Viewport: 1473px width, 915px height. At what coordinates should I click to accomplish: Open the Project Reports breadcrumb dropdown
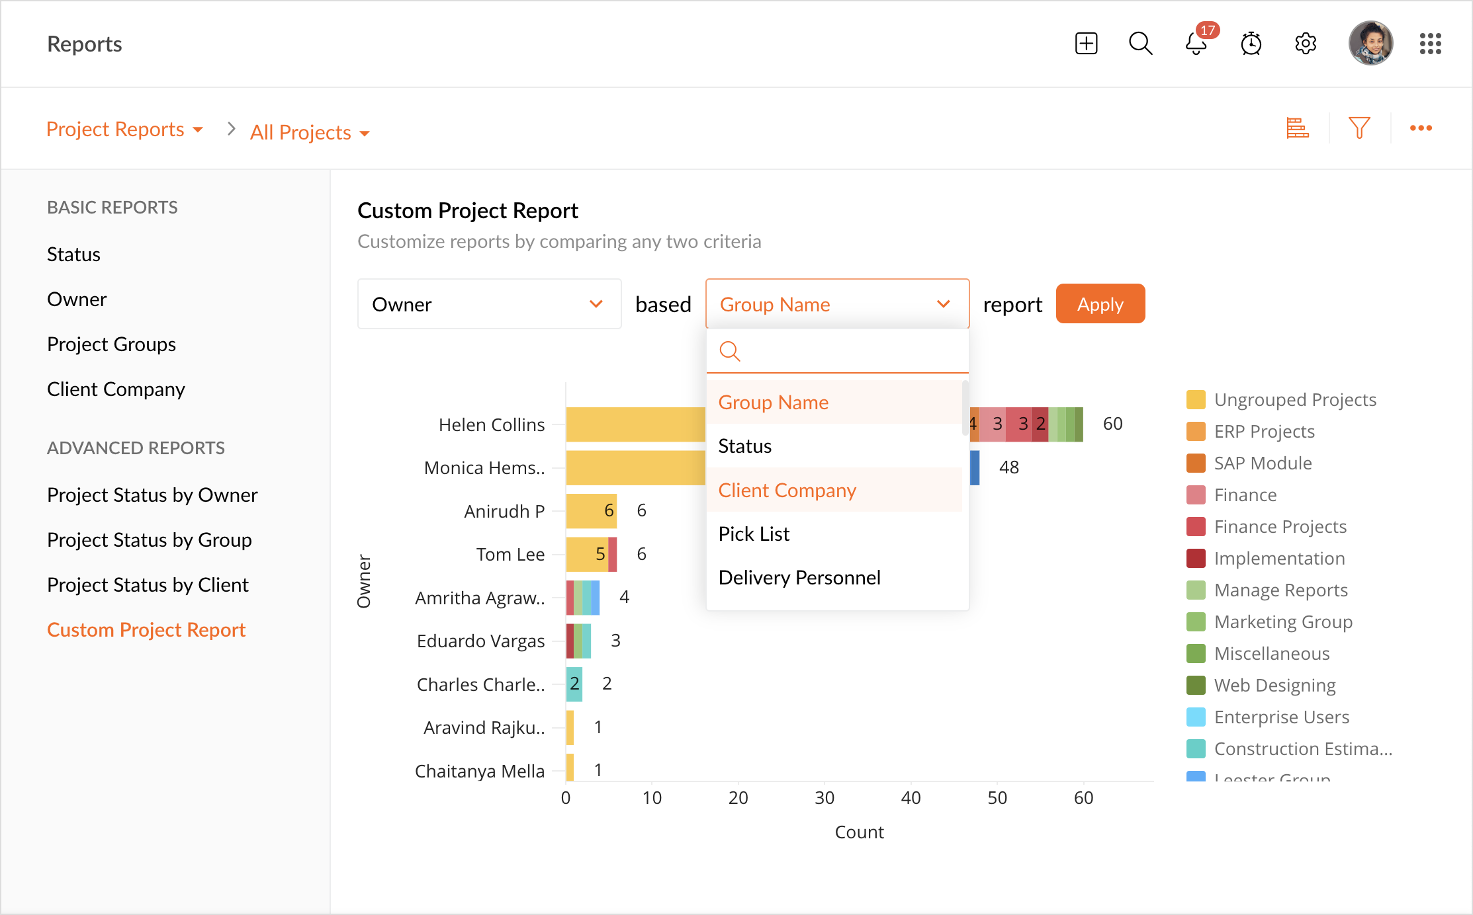pos(124,130)
